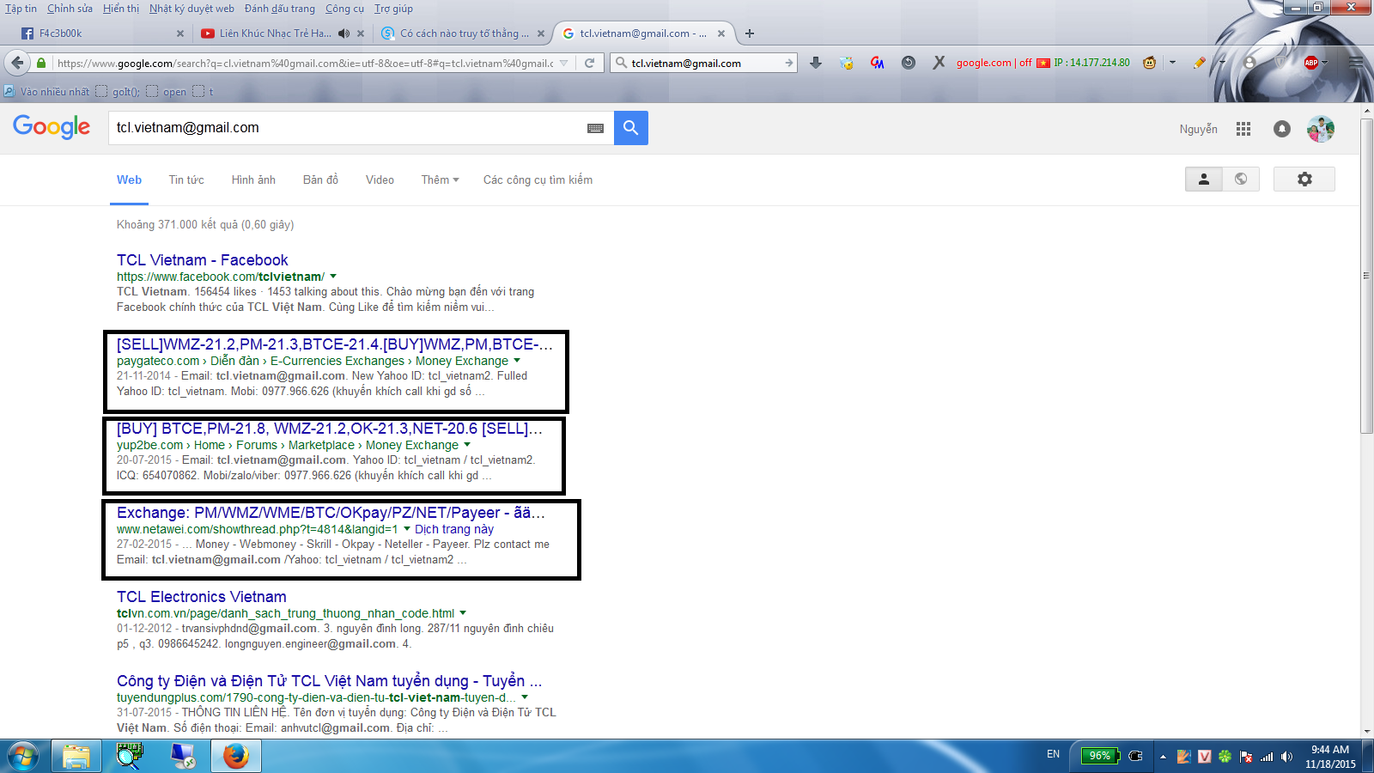Mute the YouTube tab via speaker icon
This screenshot has width=1374, height=773.
(343, 33)
